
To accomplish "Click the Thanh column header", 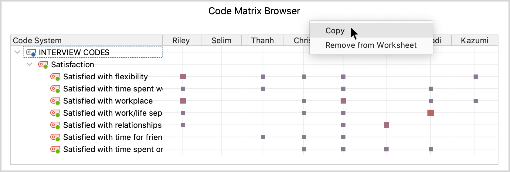I will pos(262,41).
